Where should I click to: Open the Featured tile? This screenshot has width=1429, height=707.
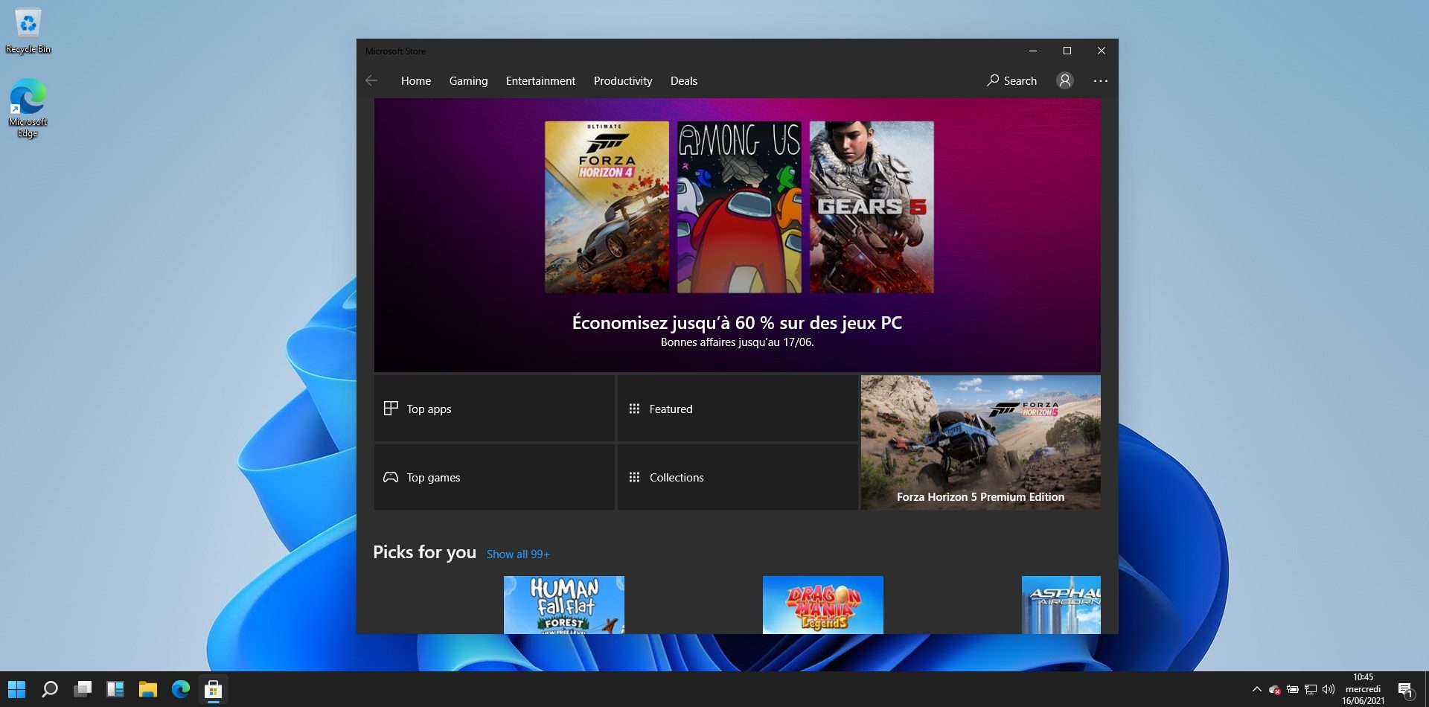(738, 409)
